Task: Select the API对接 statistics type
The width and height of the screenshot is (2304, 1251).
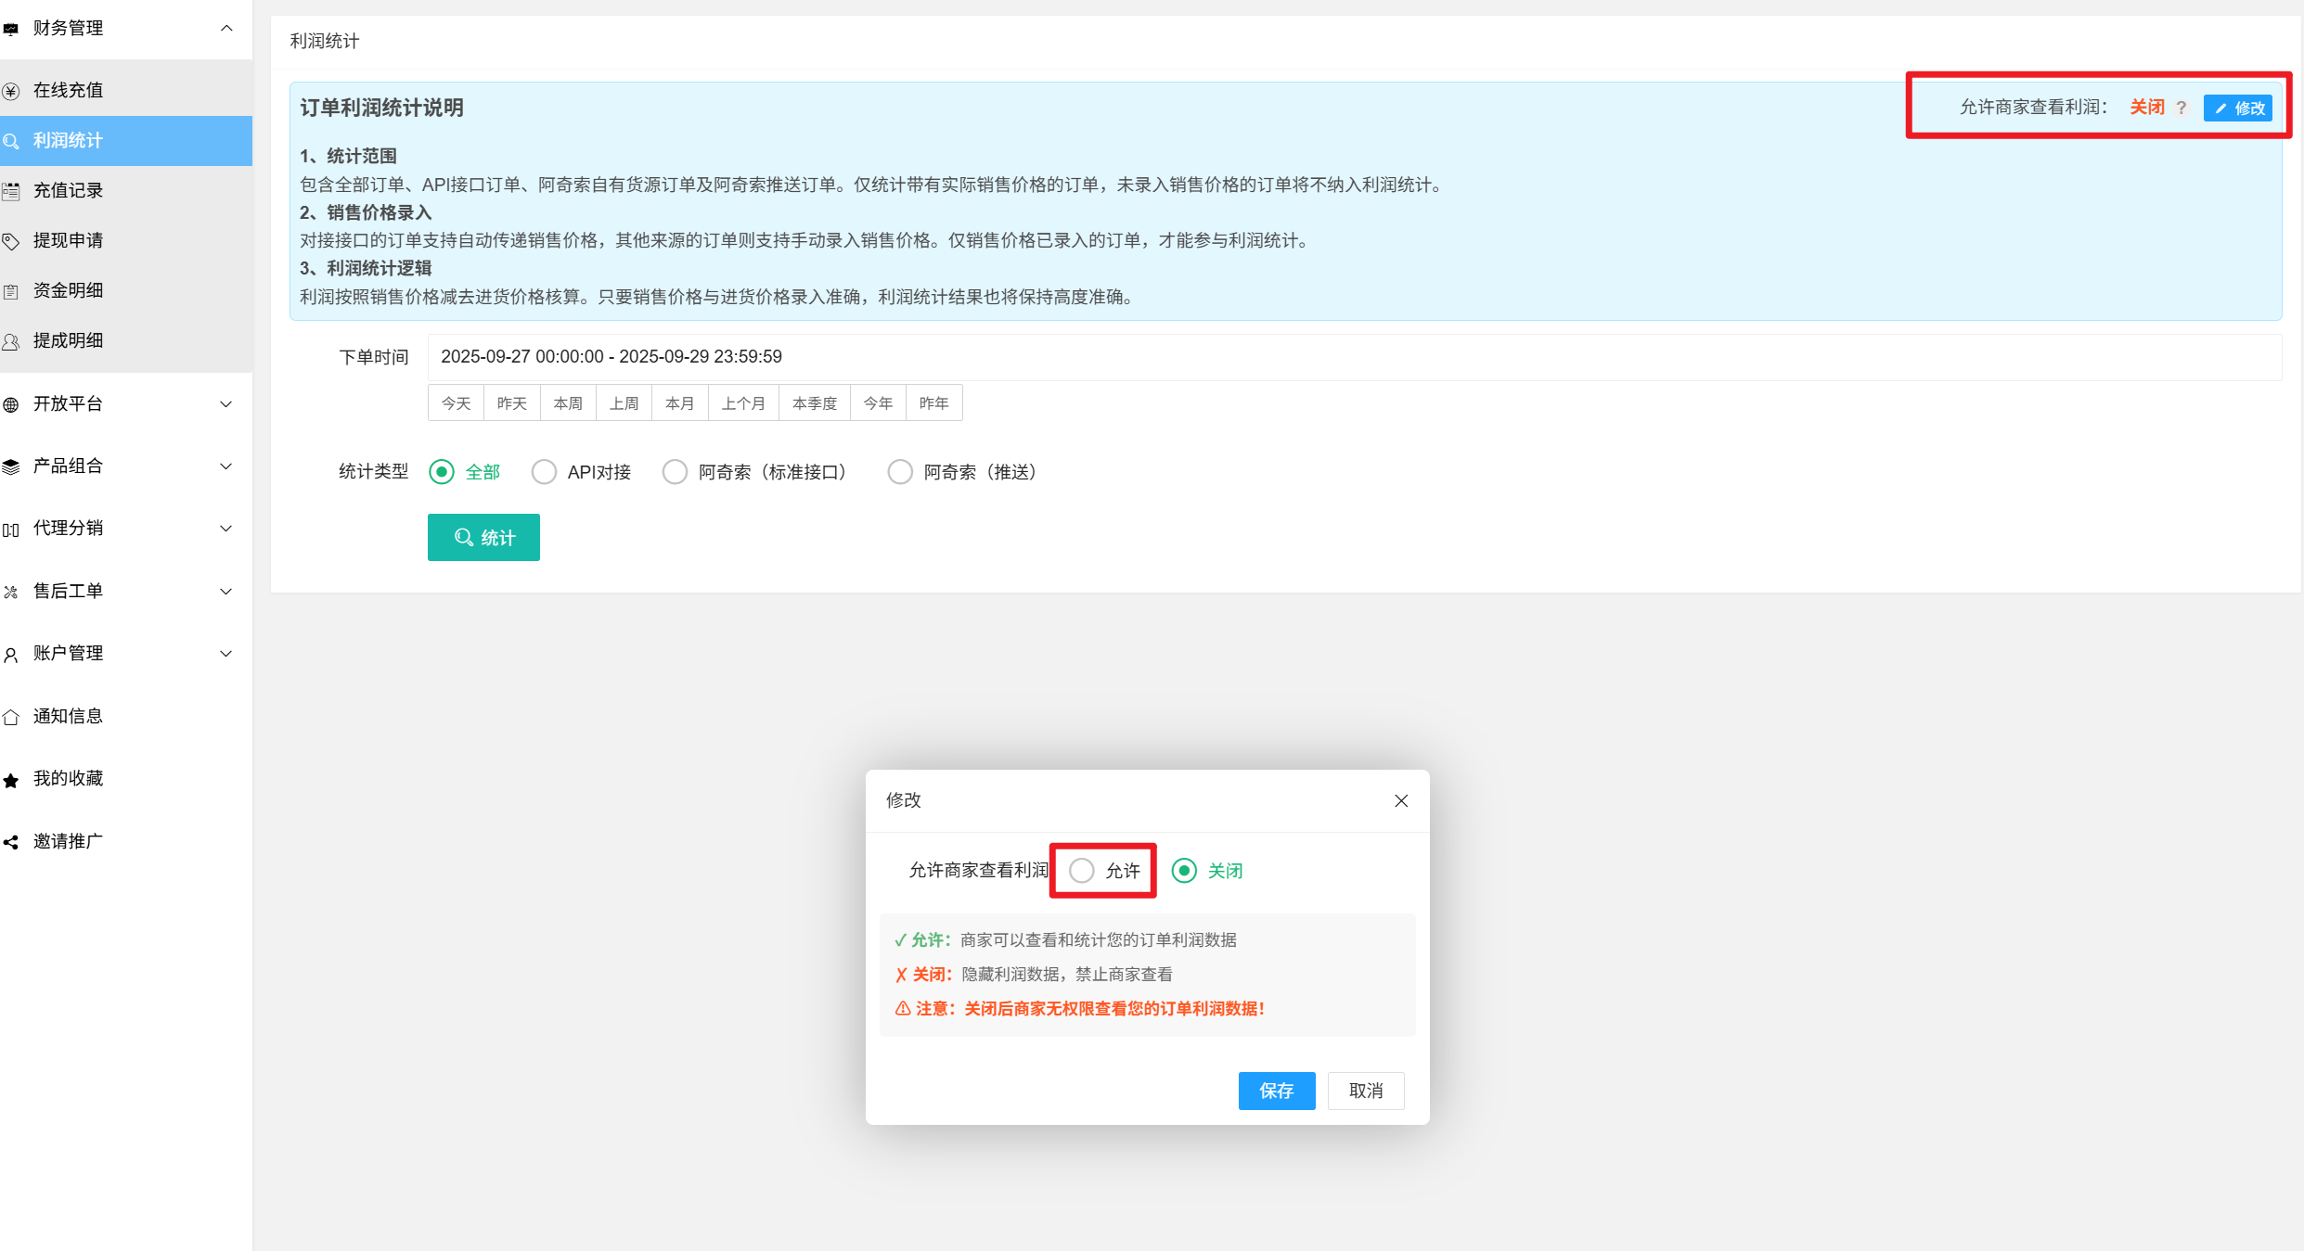Action: tap(545, 472)
